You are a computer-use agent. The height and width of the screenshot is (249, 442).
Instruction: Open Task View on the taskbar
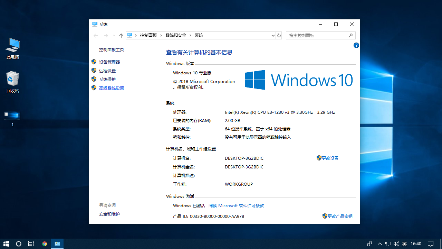pyautogui.click(x=31, y=244)
